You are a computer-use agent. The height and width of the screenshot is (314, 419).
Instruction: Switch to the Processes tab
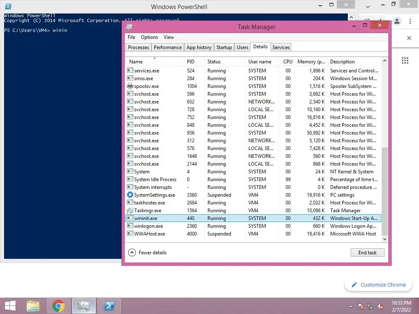point(138,47)
